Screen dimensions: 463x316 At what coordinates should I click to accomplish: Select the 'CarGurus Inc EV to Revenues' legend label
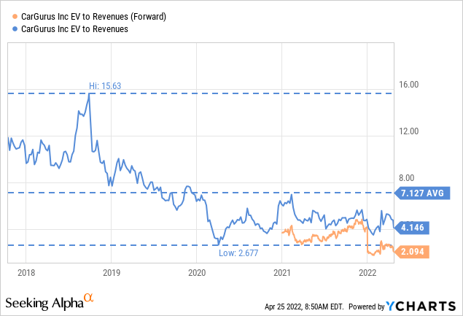[x=74, y=29]
